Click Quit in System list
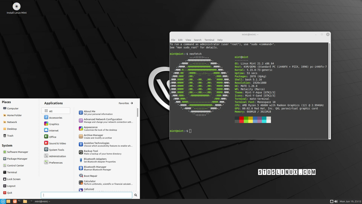Screen dimensions: 362x204 [x=8, y=193]
